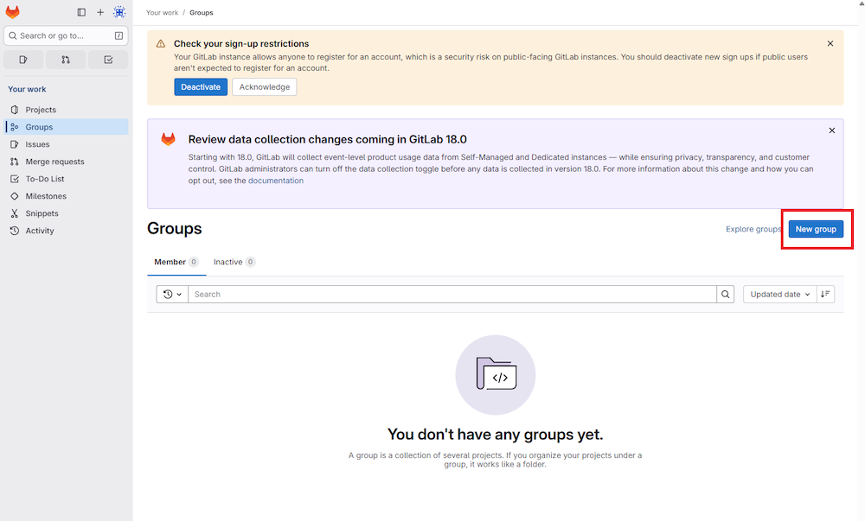Click into the groups Search field

[x=452, y=294]
